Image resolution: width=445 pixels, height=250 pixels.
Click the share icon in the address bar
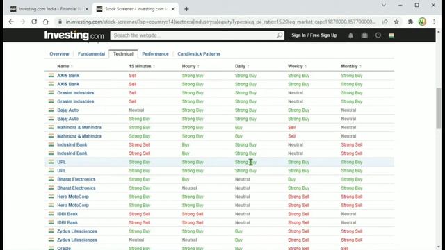tap(385, 22)
